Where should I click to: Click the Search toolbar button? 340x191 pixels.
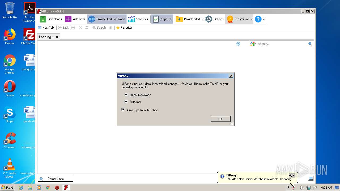tap(99, 28)
